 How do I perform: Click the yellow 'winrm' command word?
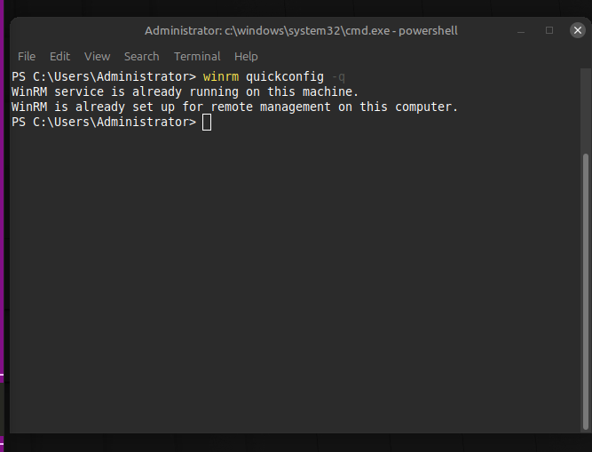point(221,76)
